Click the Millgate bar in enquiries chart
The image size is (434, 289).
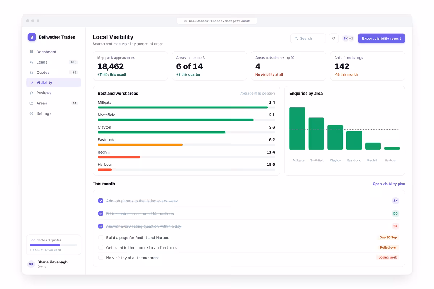click(x=297, y=128)
